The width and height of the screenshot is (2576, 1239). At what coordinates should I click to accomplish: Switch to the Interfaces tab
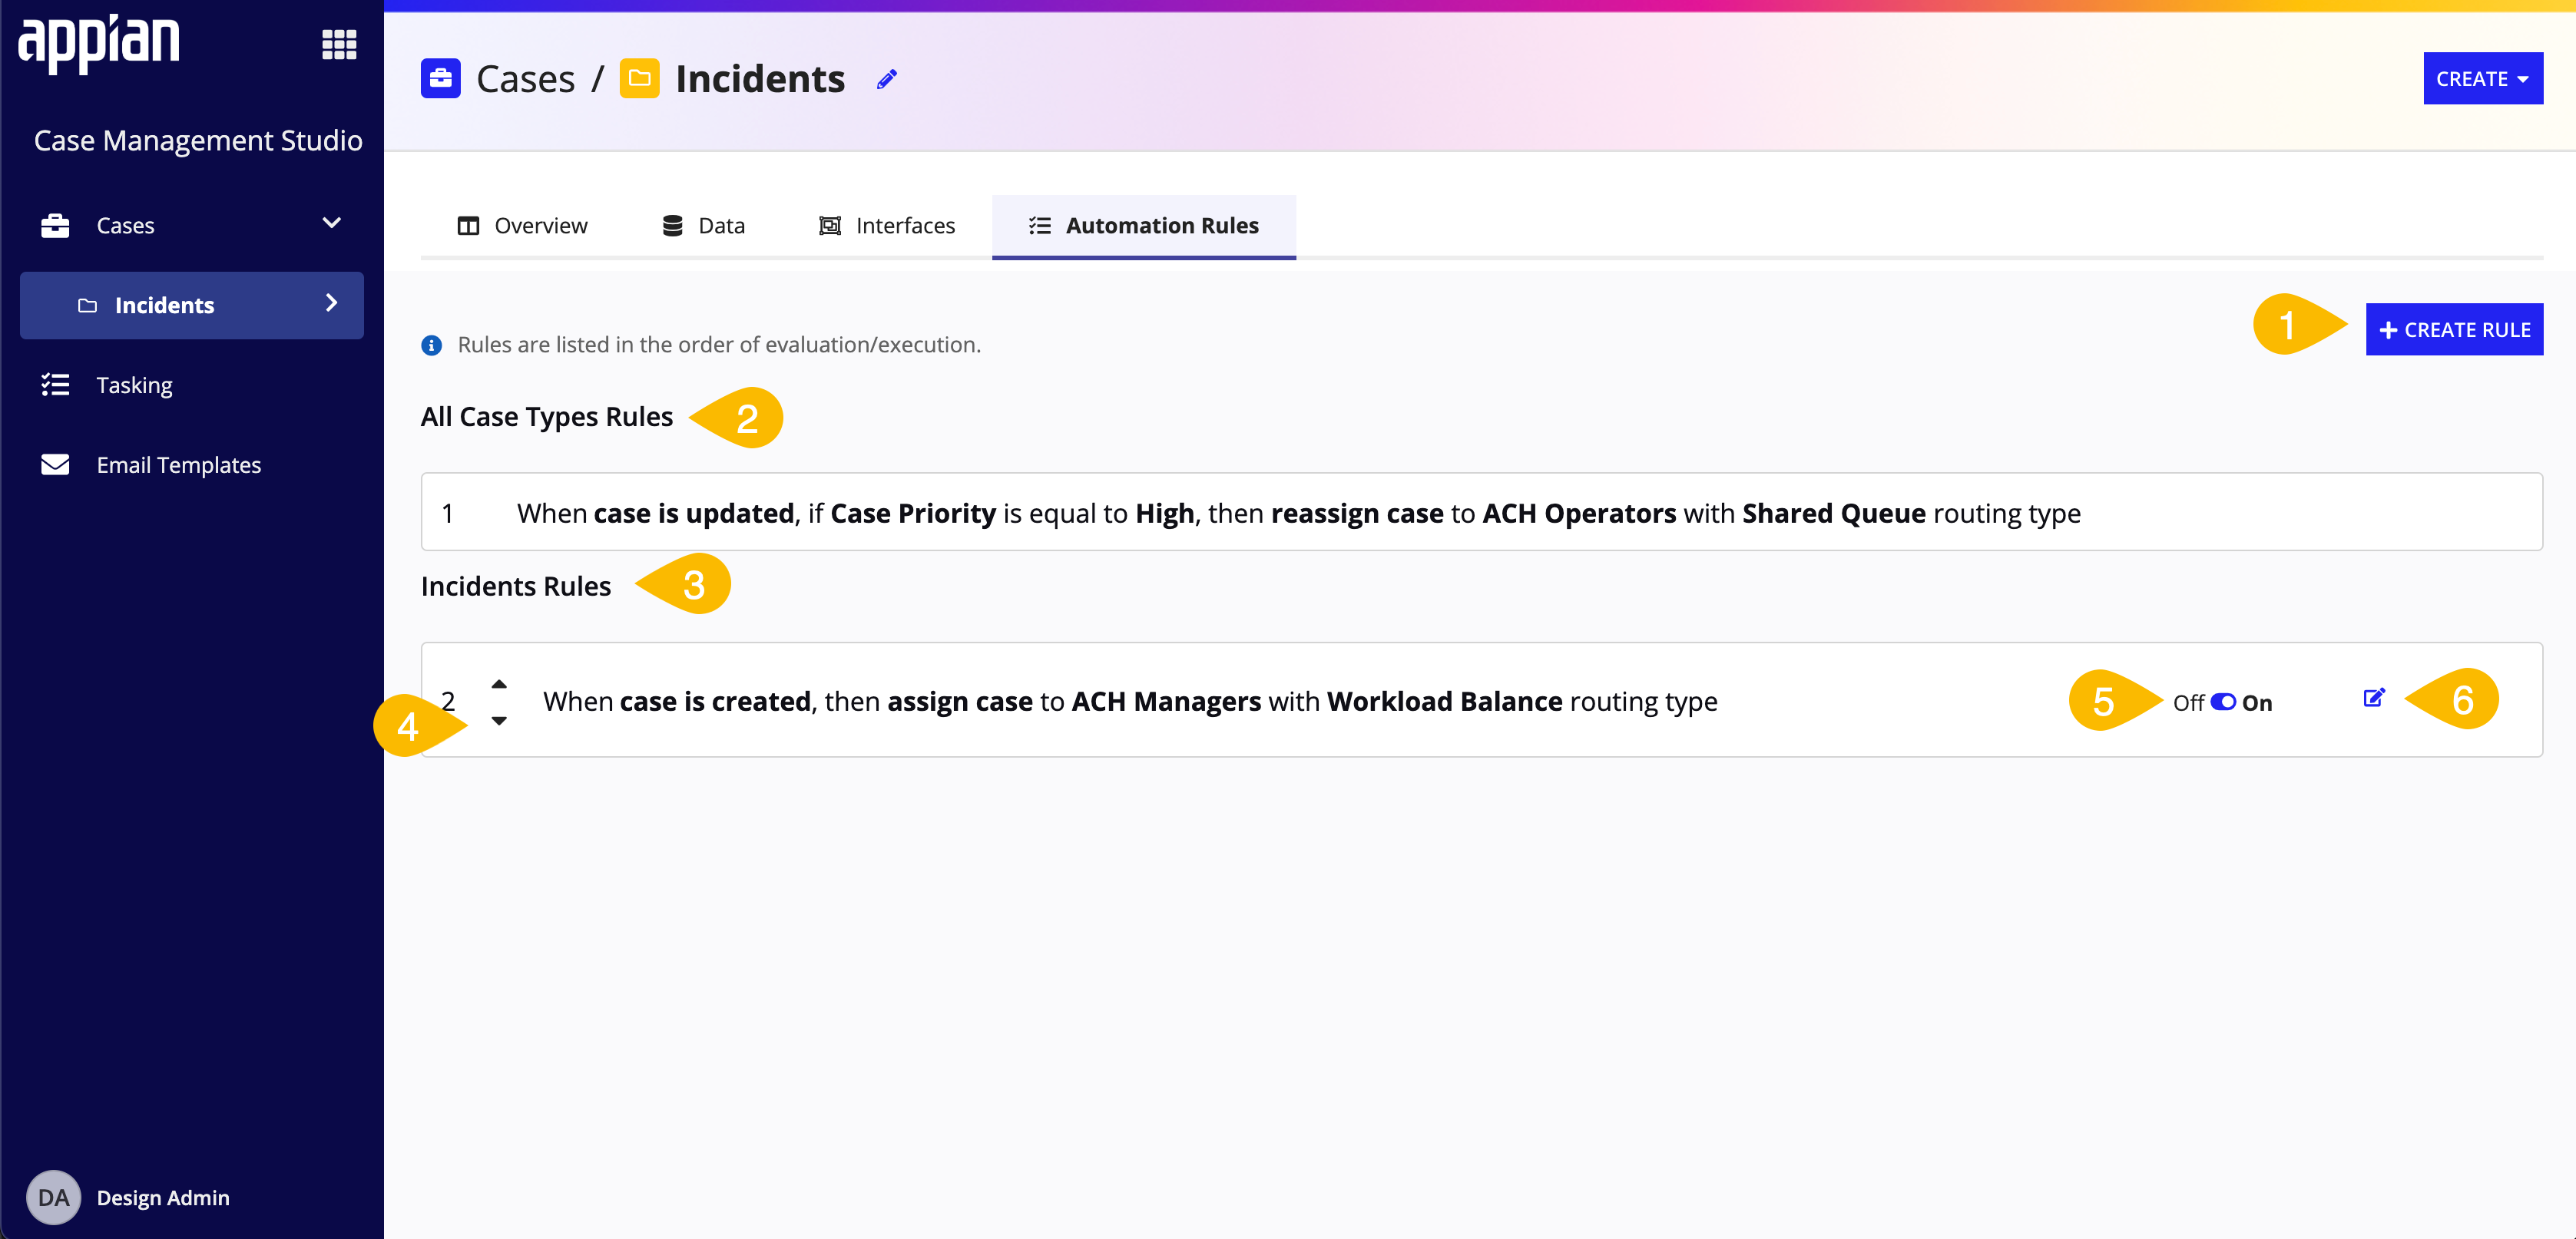tap(886, 226)
